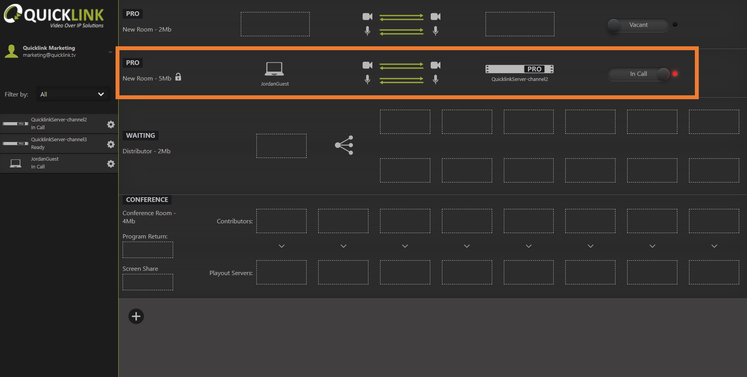The height and width of the screenshot is (377, 747).
Task: Click the Quicklink logo
Action: pos(54,16)
